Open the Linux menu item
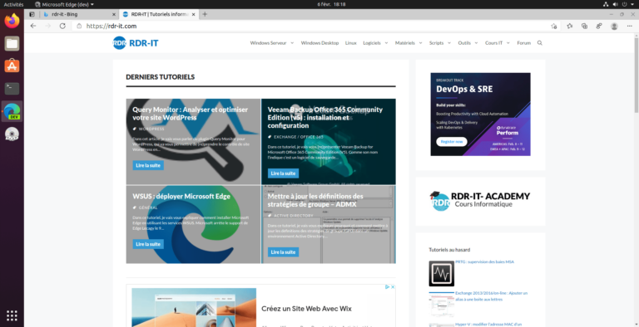 pyautogui.click(x=350, y=42)
